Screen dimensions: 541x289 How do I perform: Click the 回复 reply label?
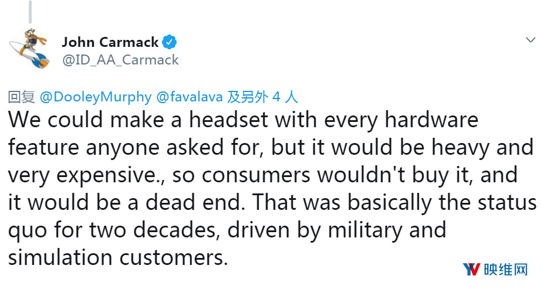point(21,97)
